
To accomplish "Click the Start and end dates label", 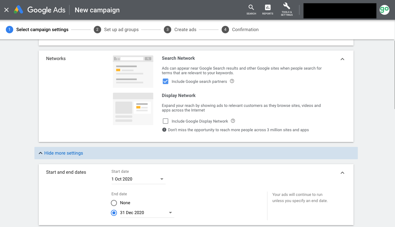I will tap(66, 172).
